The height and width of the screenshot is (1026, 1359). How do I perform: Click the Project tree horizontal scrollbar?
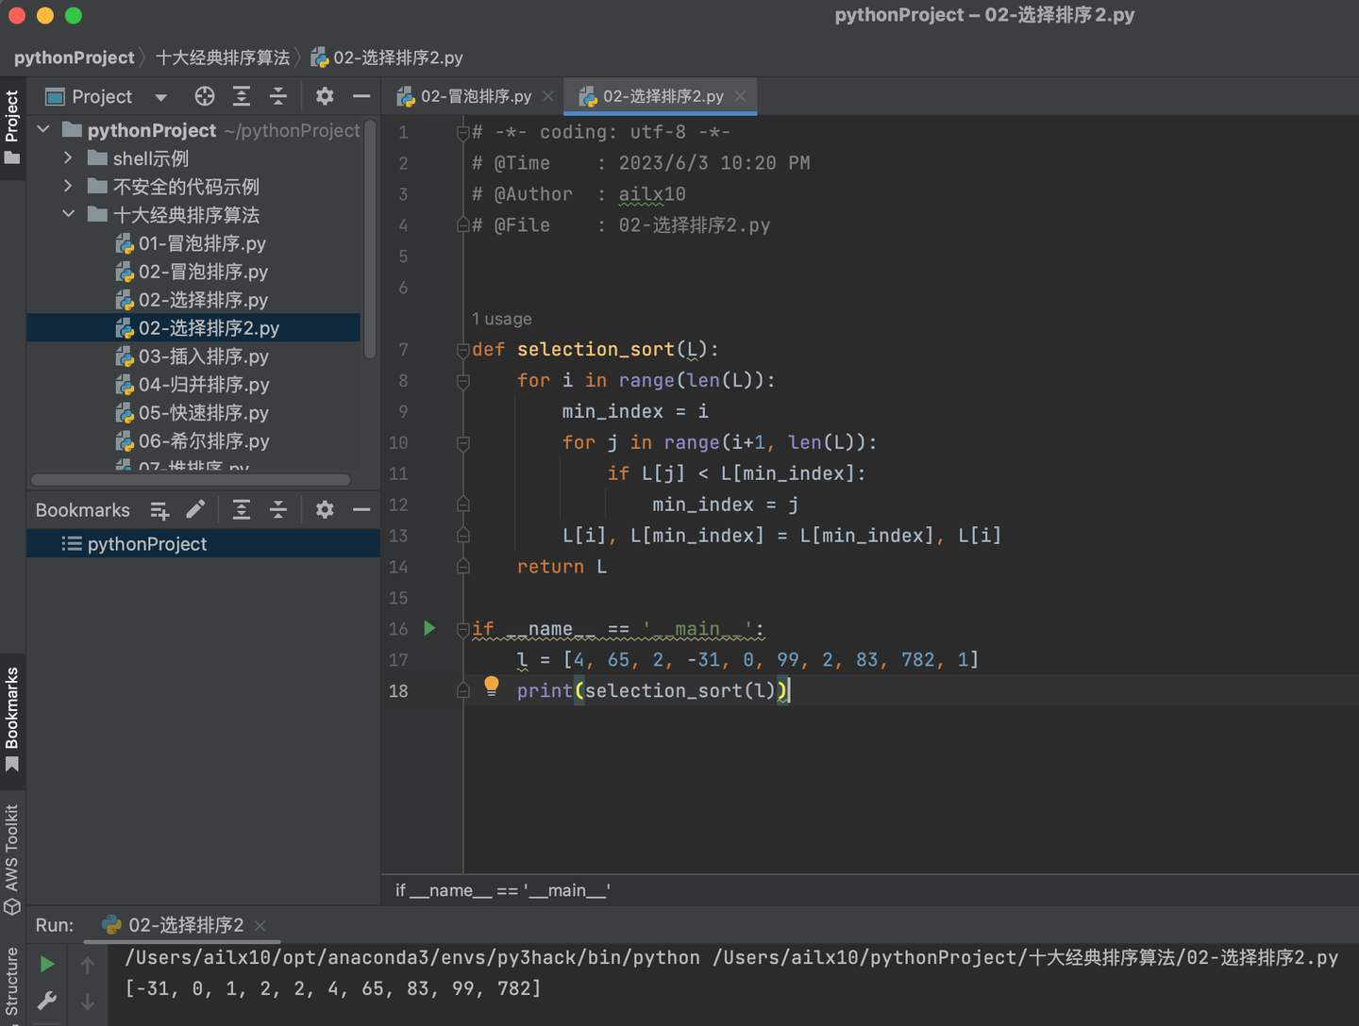[191, 480]
